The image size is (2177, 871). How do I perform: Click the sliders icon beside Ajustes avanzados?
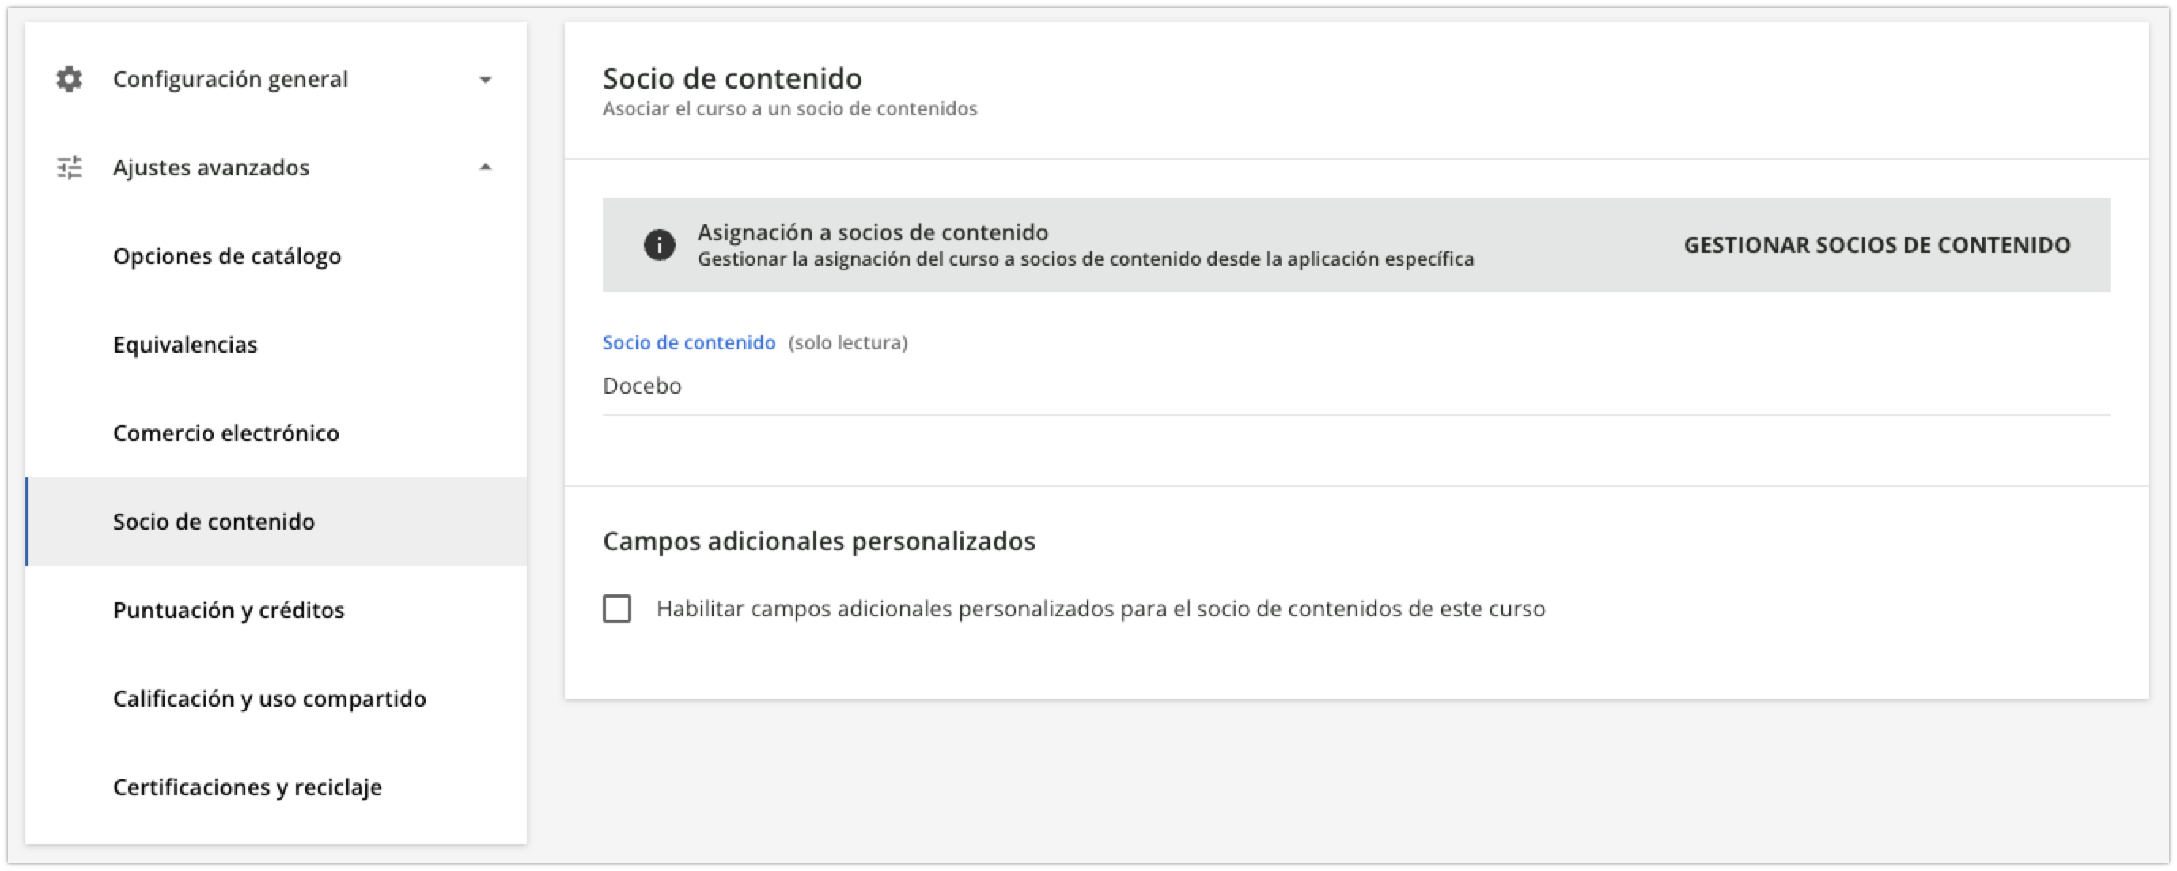70,168
